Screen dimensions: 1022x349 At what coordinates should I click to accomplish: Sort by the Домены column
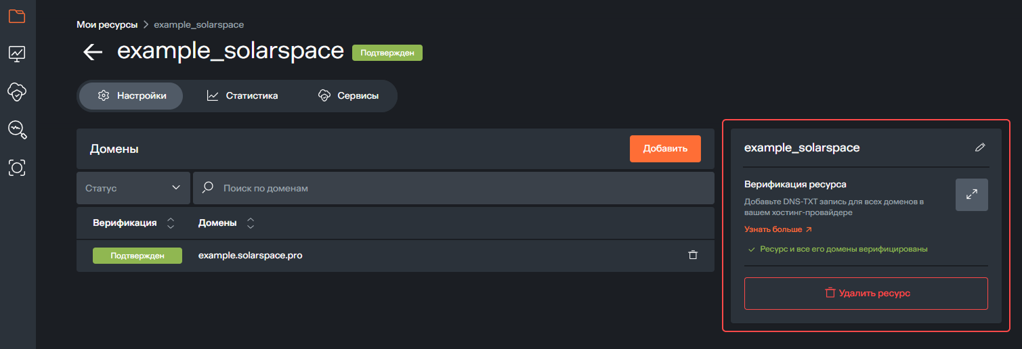251,223
